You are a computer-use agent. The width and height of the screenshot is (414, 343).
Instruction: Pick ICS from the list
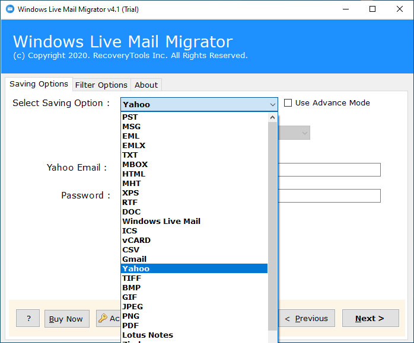point(195,230)
